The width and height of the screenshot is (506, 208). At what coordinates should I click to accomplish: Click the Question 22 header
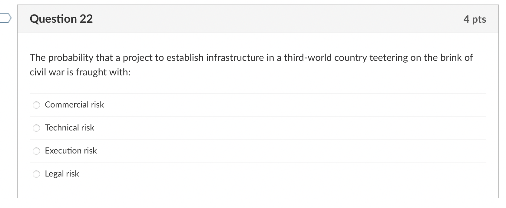click(x=61, y=19)
